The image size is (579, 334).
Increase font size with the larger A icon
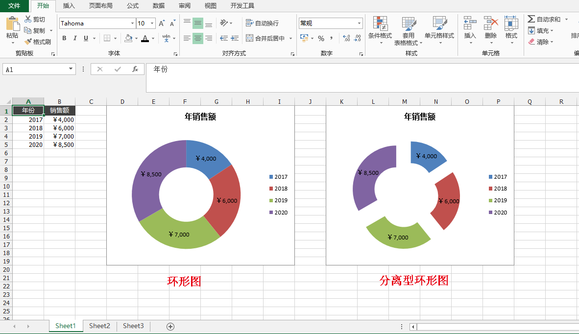point(162,23)
